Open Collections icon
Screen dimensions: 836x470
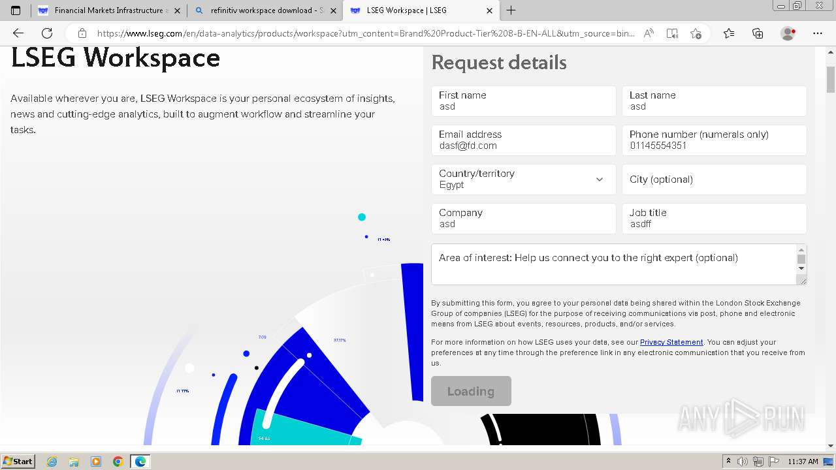click(758, 33)
